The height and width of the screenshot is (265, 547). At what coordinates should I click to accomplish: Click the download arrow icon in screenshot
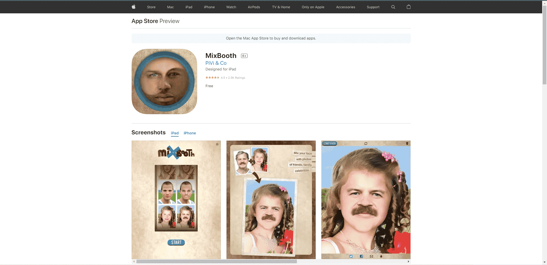tap(381, 256)
